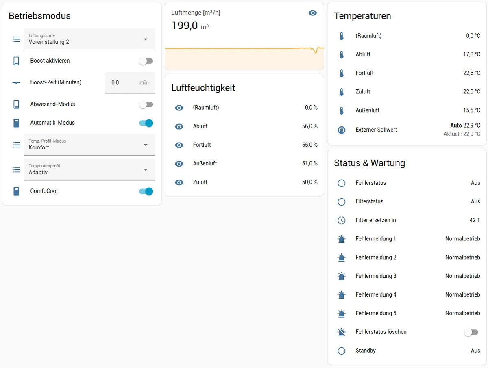This screenshot has height=368, width=488.
Task: Click the eye icon for Abluft humidity
Action: pos(179,127)
